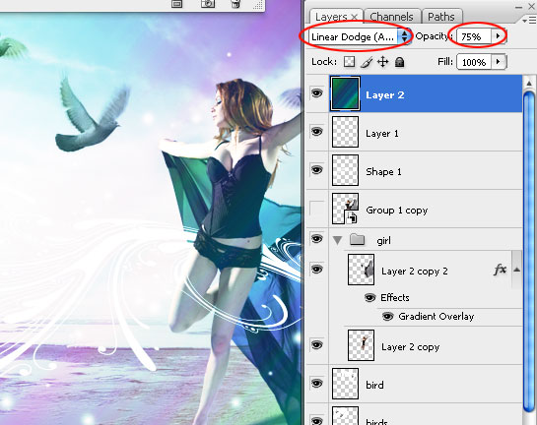This screenshot has height=425, width=537.
Task: Click the Layer 2 gradient thumbnail
Action: (345, 93)
